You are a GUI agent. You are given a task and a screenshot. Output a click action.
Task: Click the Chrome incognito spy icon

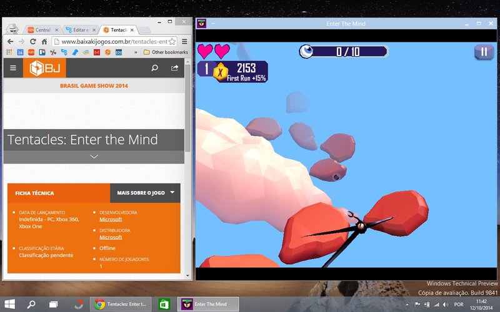12,29
